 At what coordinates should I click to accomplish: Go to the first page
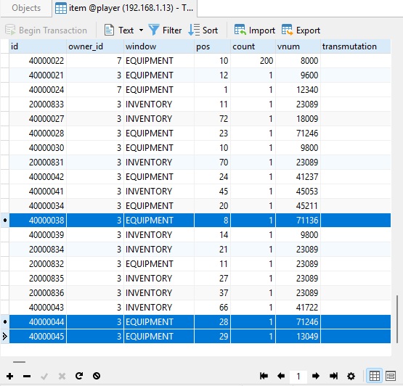click(264, 376)
